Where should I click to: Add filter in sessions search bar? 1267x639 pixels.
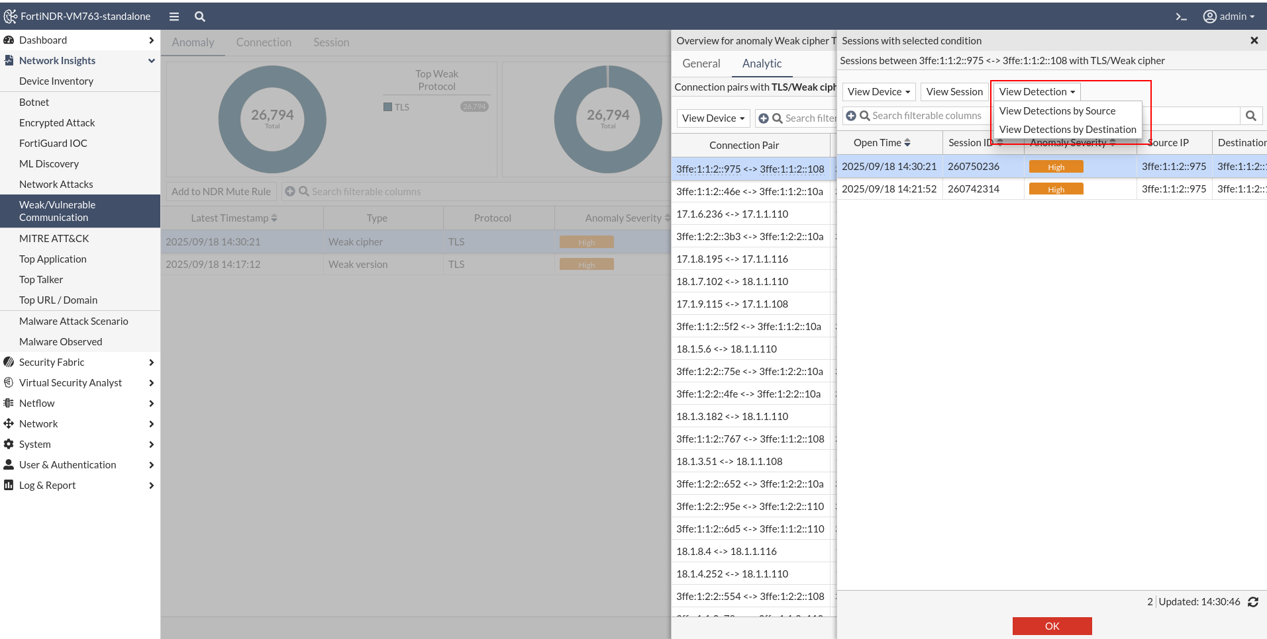point(851,116)
